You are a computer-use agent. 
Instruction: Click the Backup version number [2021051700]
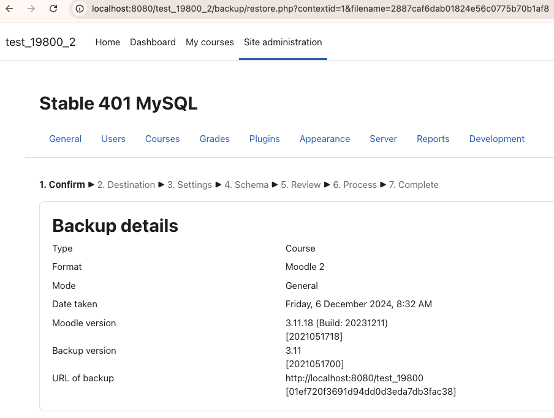tap(314, 364)
